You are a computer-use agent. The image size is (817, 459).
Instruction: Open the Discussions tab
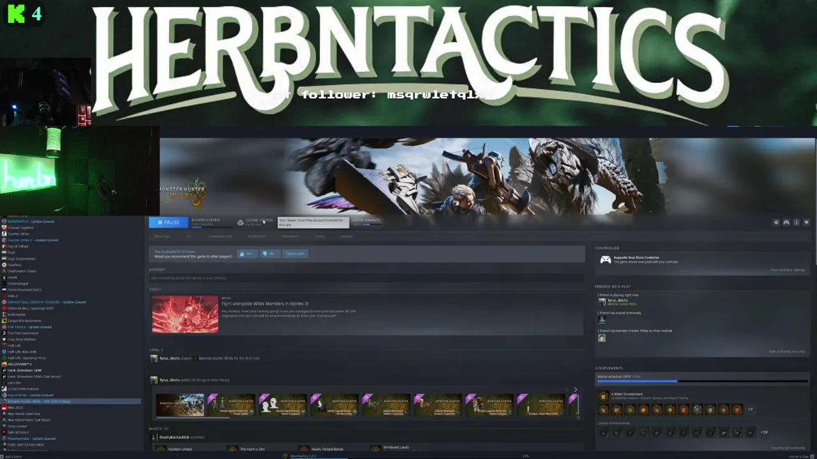coord(290,237)
